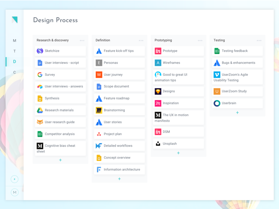Open Good to great UI animation tips card
Screen dimensions: 279x209
179,77
